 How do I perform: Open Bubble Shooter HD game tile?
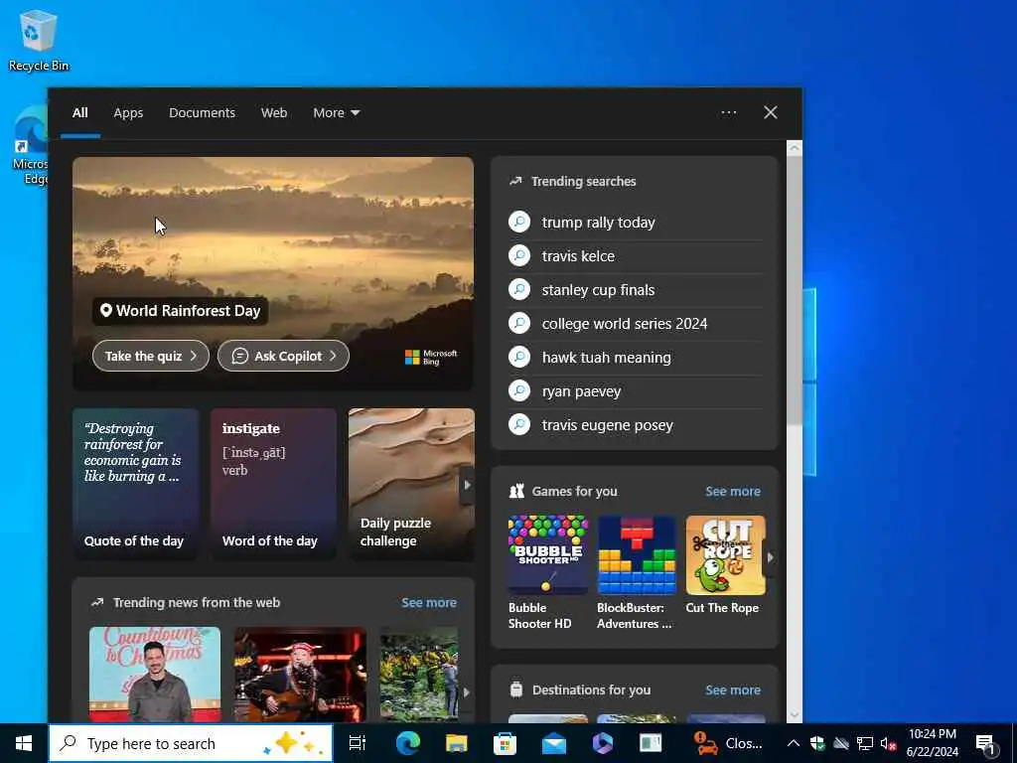pyautogui.click(x=548, y=572)
